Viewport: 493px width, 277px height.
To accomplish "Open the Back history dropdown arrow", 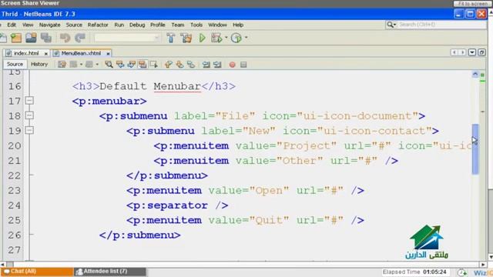I will click(81, 65).
